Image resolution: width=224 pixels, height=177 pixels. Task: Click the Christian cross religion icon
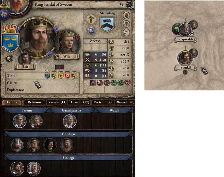(x=91, y=19)
